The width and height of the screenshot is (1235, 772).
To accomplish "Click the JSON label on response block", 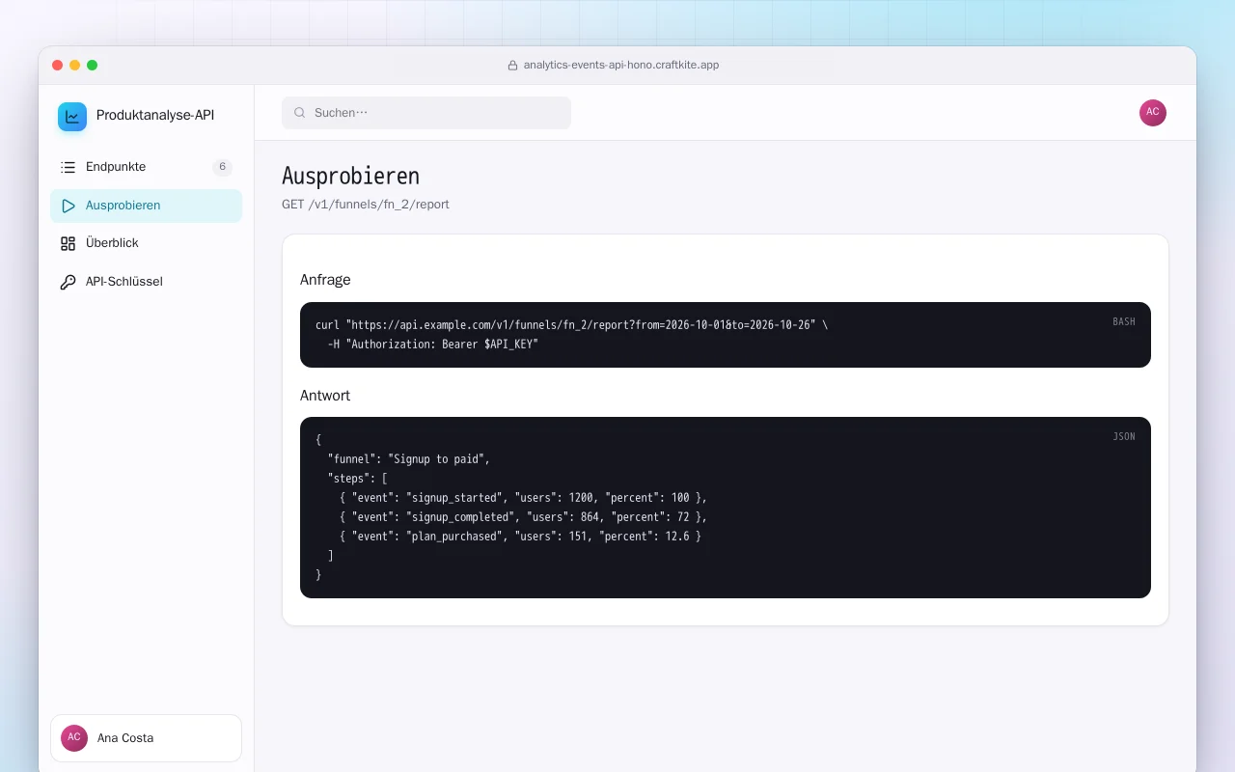I will click(1124, 436).
